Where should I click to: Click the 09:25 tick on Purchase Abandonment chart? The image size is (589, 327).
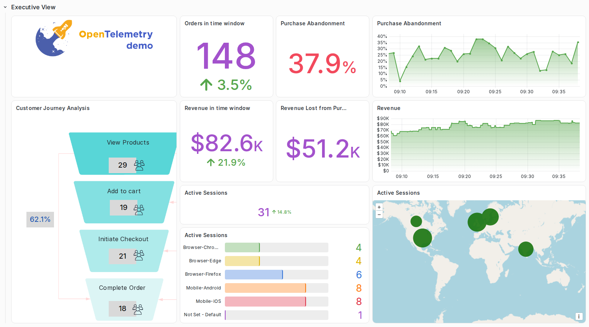click(x=495, y=92)
